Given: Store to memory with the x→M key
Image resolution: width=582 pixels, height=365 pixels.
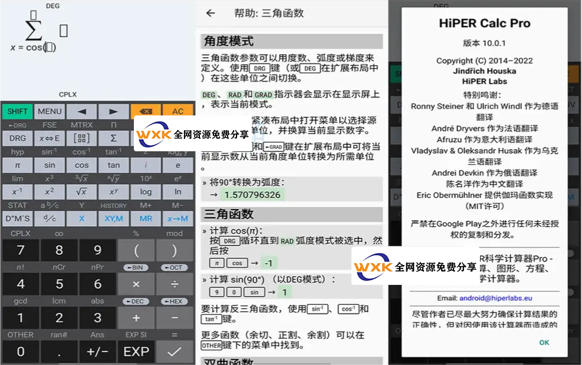Looking at the screenshot, I should 178,218.
